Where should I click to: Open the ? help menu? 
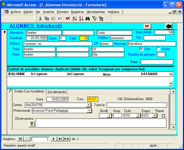[x=123, y=12]
